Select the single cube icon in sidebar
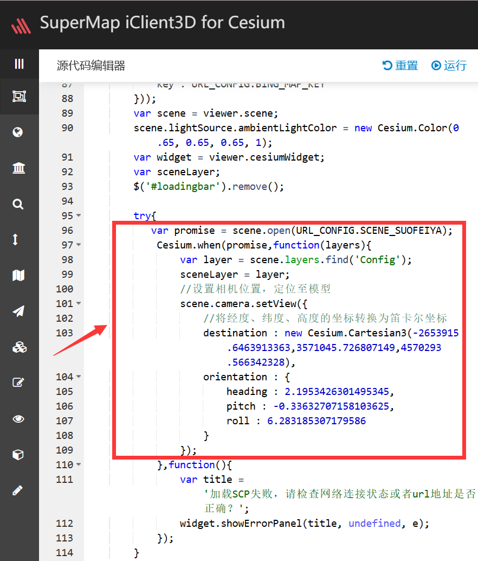The image size is (478, 561). 18,454
